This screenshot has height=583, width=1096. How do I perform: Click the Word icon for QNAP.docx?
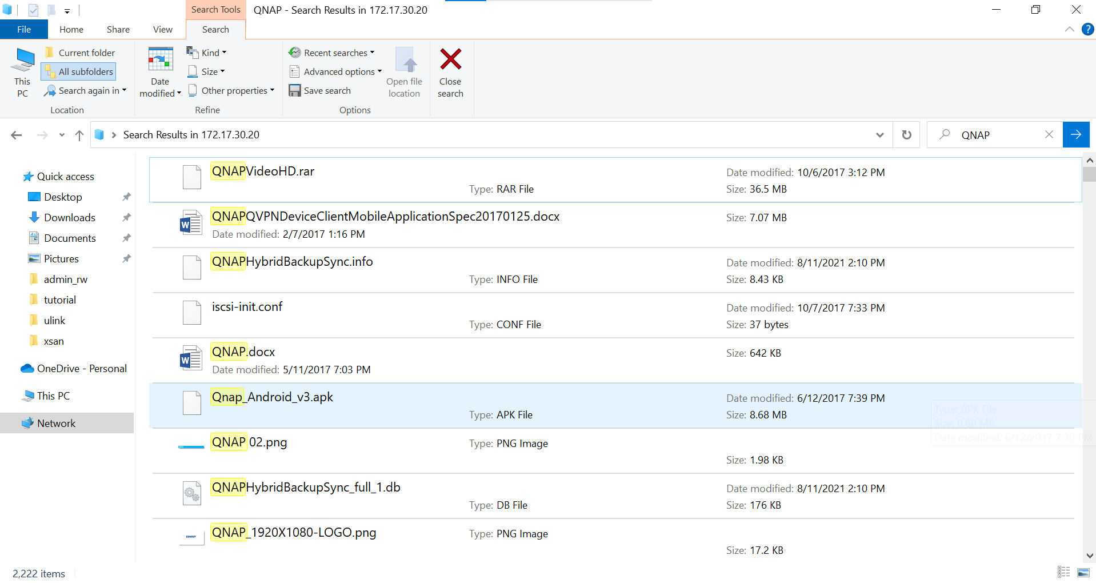tap(191, 358)
